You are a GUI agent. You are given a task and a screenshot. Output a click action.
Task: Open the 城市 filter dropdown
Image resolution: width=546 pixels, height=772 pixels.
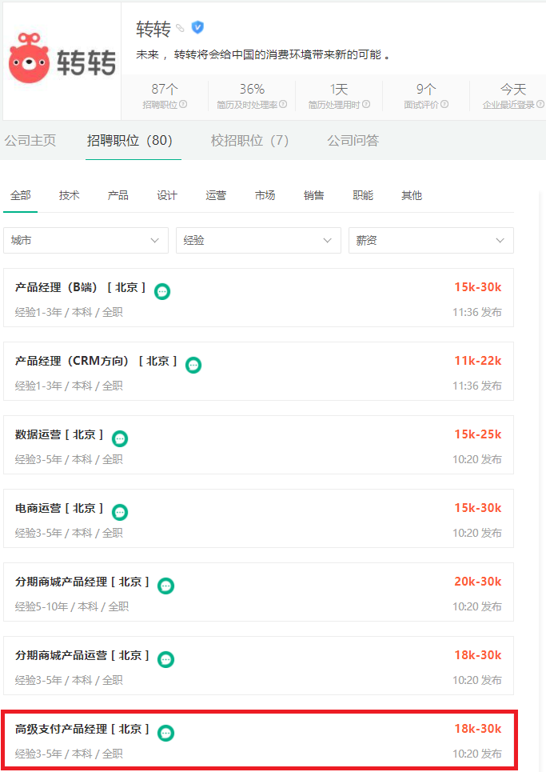[86, 240]
